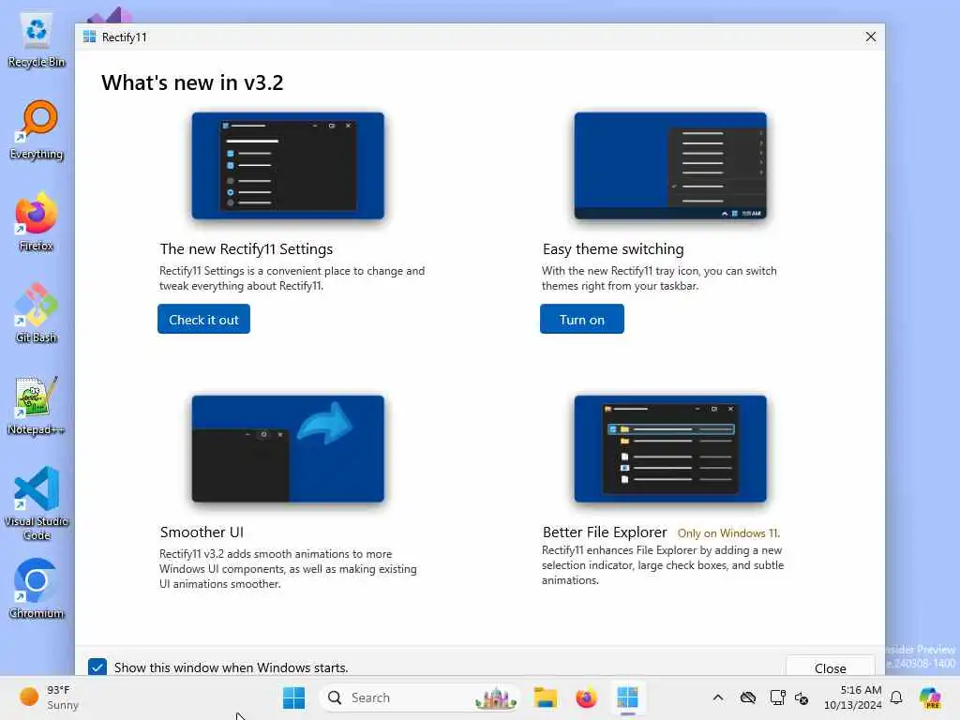Screen dimensions: 960x720
Task: Click the heading What's new in v3.2
Action: pos(192,82)
